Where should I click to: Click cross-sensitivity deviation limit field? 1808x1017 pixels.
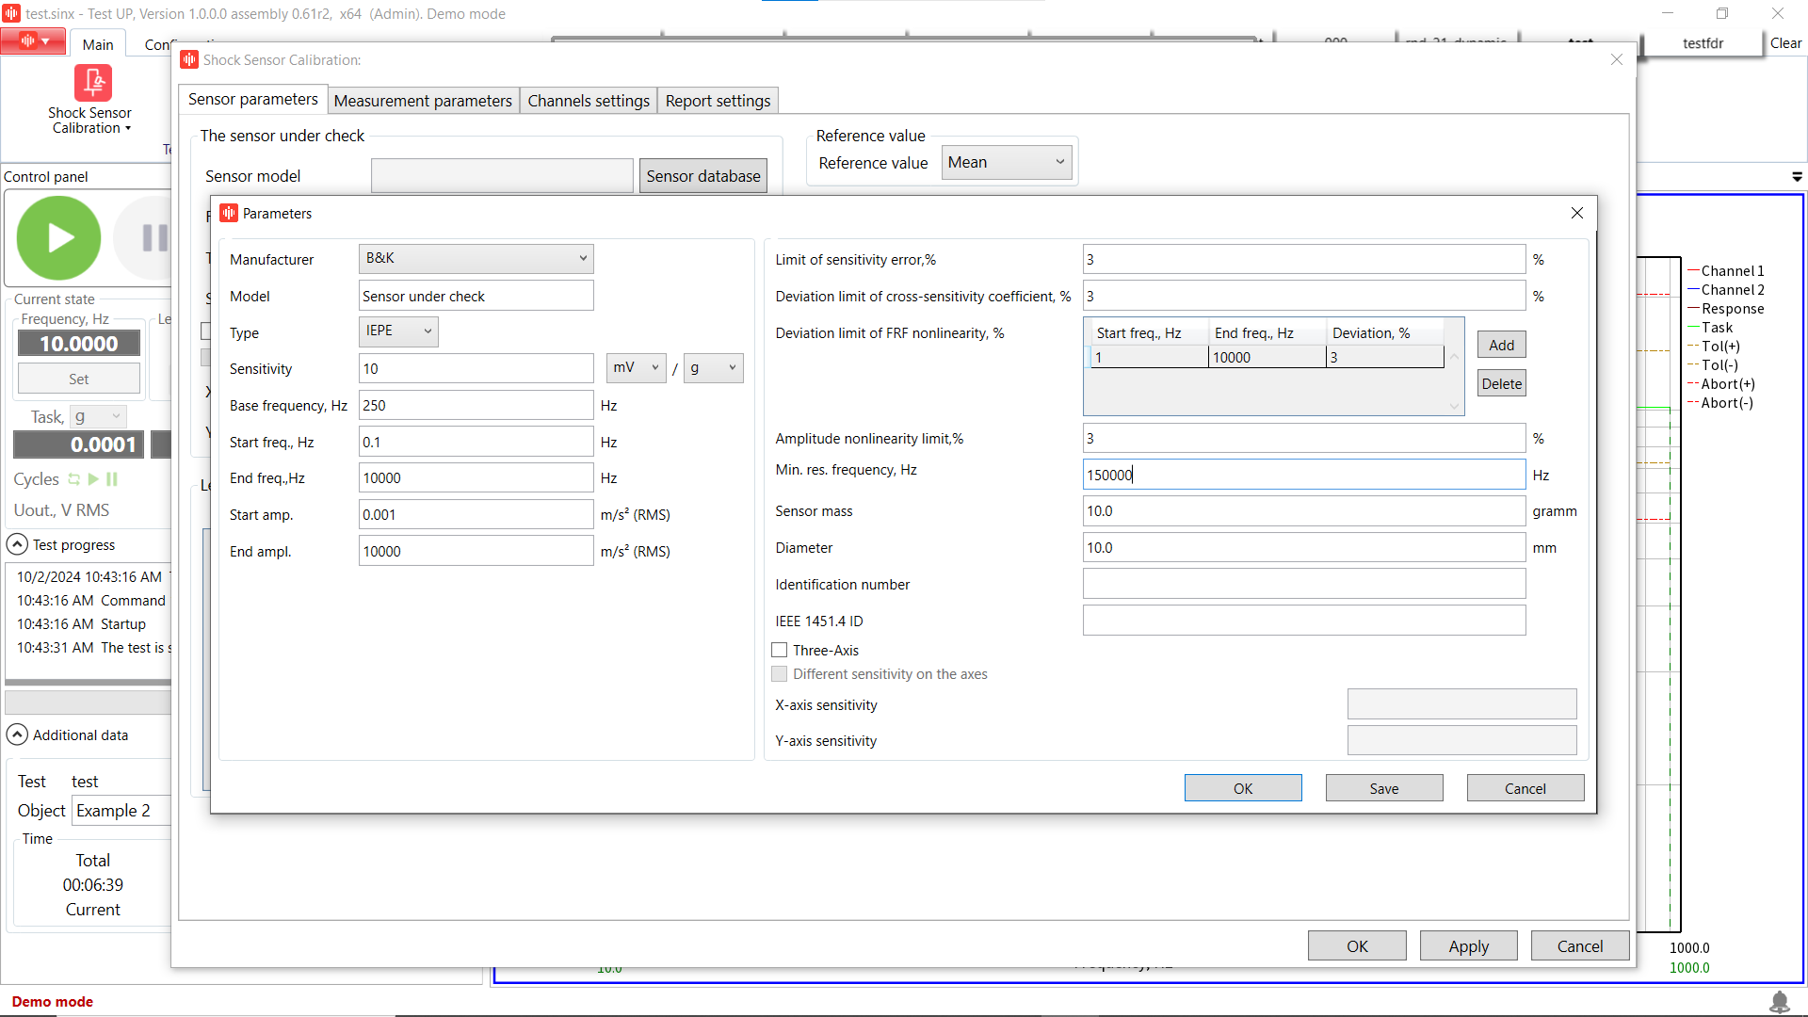(x=1304, y=296)
